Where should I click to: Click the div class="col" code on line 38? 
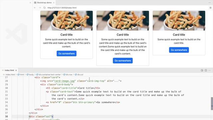[x=41, y=116]
